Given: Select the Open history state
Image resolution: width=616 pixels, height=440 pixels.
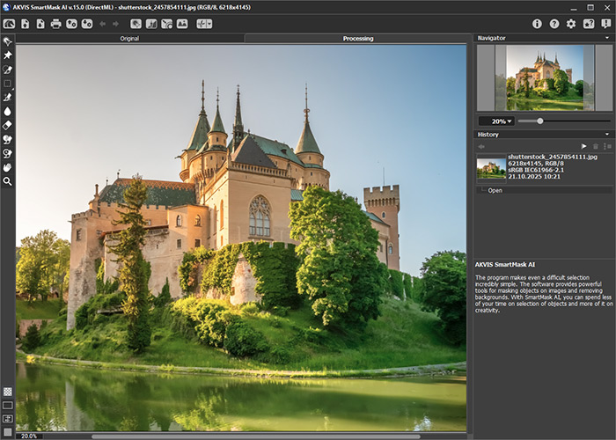Looking at the screenshot, I should pyautogui.click(x=495, y=190).
